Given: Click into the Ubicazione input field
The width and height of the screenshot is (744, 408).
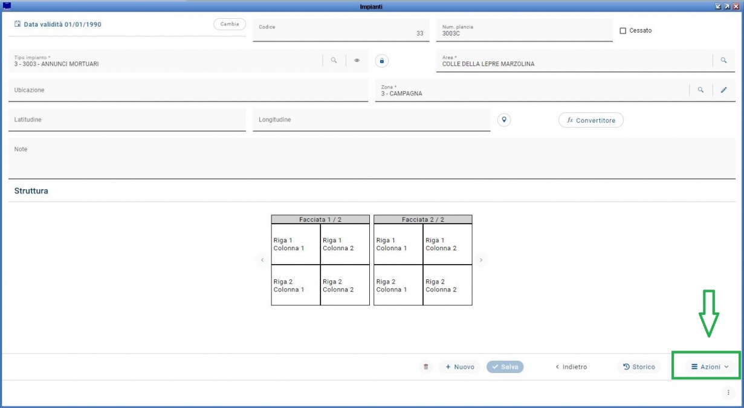Looking at the screenshot, I should [x=187, y=91].
